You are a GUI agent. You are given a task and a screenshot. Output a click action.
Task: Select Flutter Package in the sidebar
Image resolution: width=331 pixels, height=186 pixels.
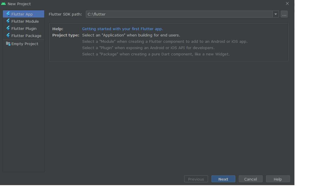[24, 36]
